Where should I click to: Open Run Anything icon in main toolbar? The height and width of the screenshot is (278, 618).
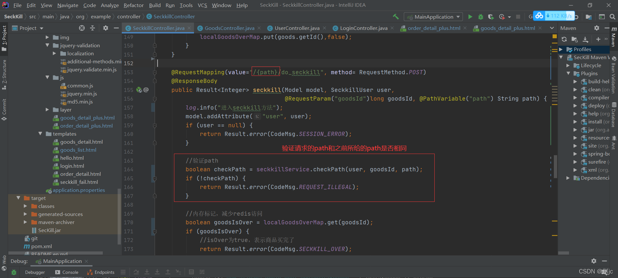(x=602, y=17)
